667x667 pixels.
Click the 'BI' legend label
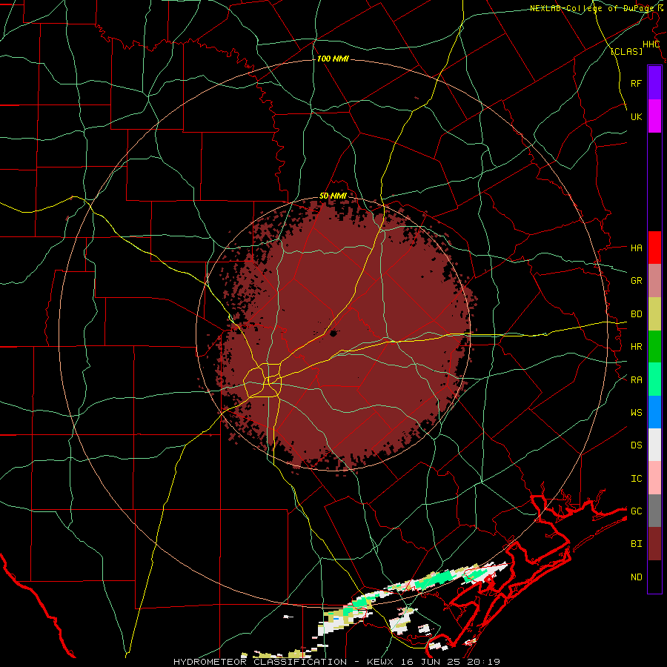pyautogui.click(x=636, y=544)
